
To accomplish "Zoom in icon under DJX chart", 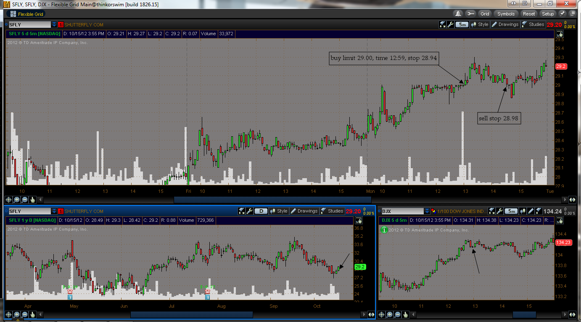I will coord(389,314).
